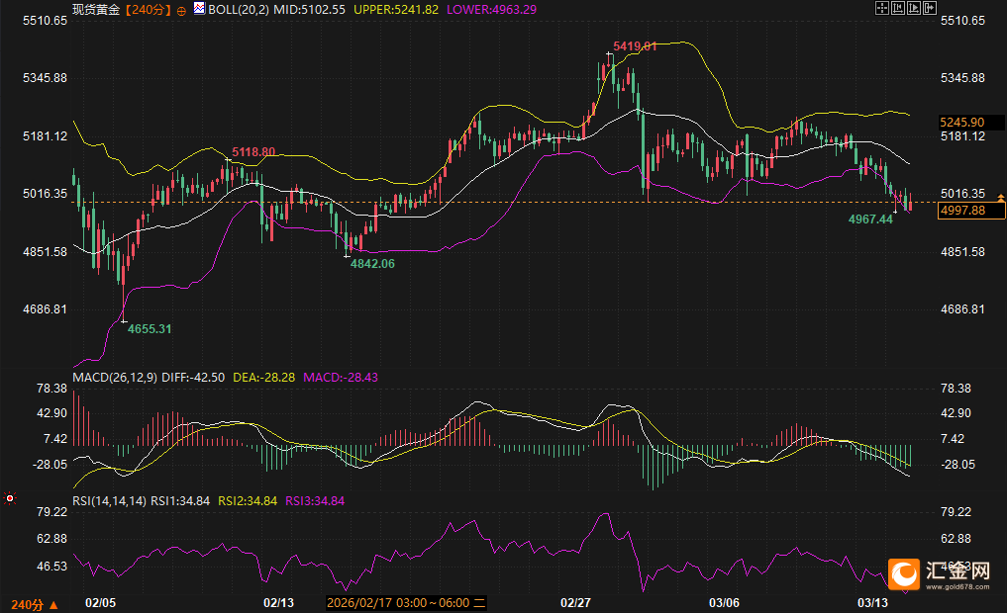1007x613 pixels.
Task: Open MACD(26,12,9) indicator parameters
Action: (113, 377)
